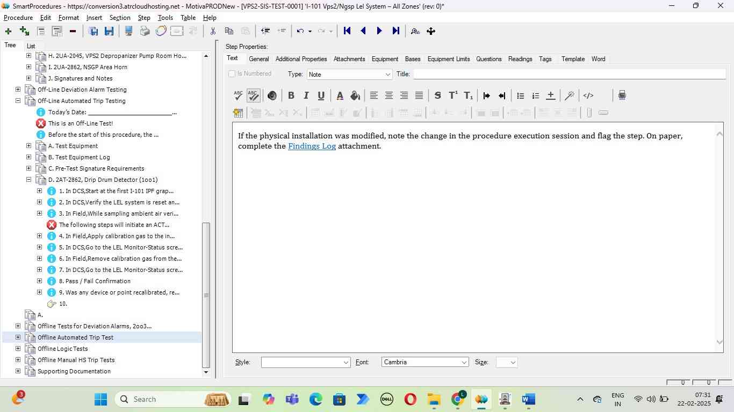This screenshot has height=412, width=734.
Task: Switch to the Attachments tab
Action: click(x=349, y=59)
